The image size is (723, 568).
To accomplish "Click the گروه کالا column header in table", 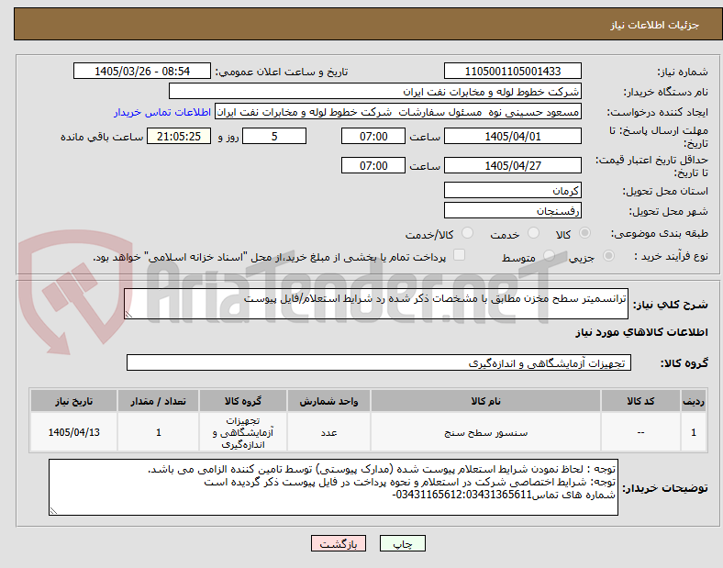I will tap(243, 401).
